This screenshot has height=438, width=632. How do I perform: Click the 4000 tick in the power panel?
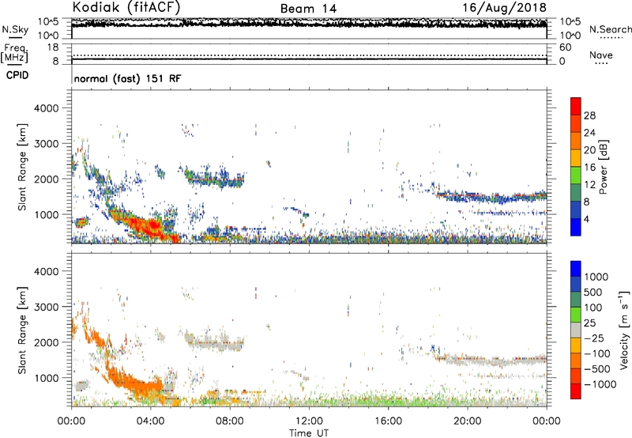click(x=46, y=108)
